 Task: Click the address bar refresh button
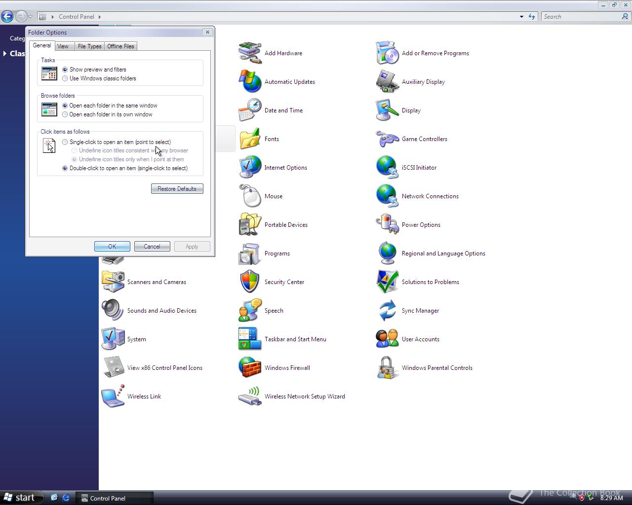coord(532,17)
